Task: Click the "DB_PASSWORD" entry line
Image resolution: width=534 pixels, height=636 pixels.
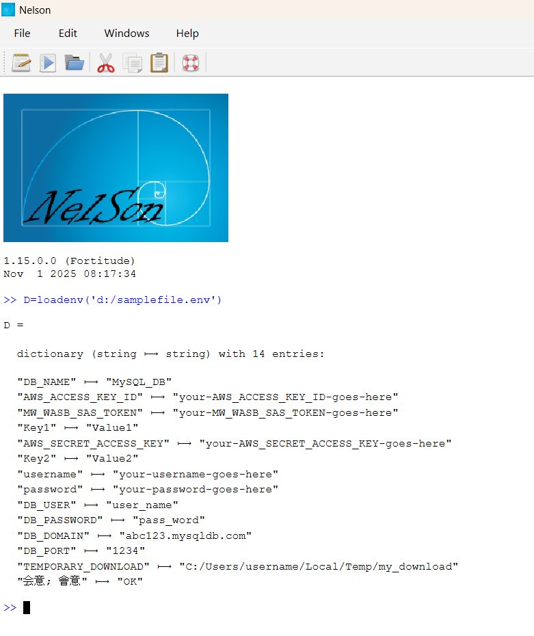Action: [111, 520]
